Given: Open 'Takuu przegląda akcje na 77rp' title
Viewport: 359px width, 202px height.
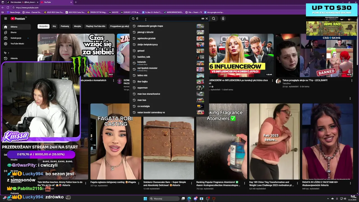Looking at the screenshot, I should pos(305,80).
